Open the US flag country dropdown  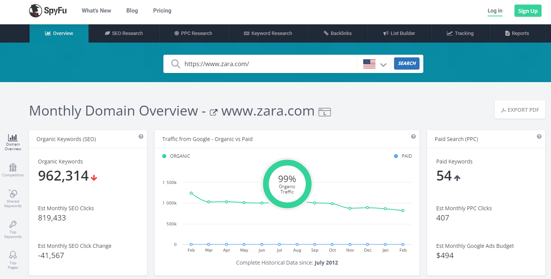point(375,64)
